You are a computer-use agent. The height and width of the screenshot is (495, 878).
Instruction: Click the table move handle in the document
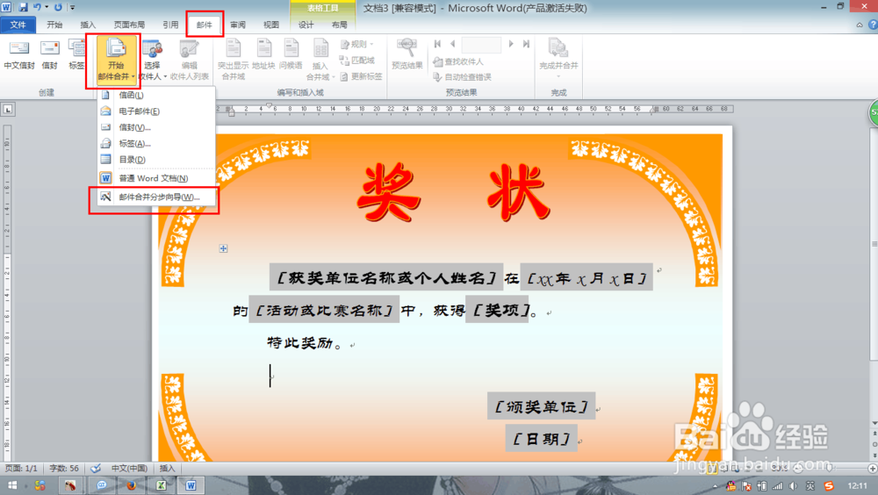click(223, 248)
